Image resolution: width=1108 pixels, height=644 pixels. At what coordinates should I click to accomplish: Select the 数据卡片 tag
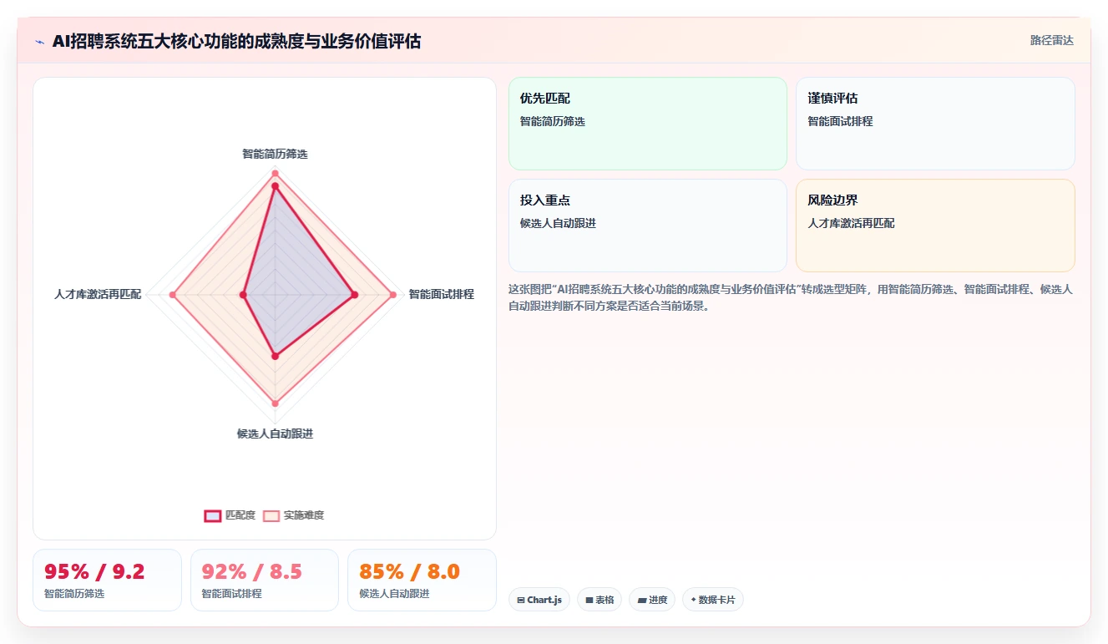pyautogui.click(x=713, y=600)
